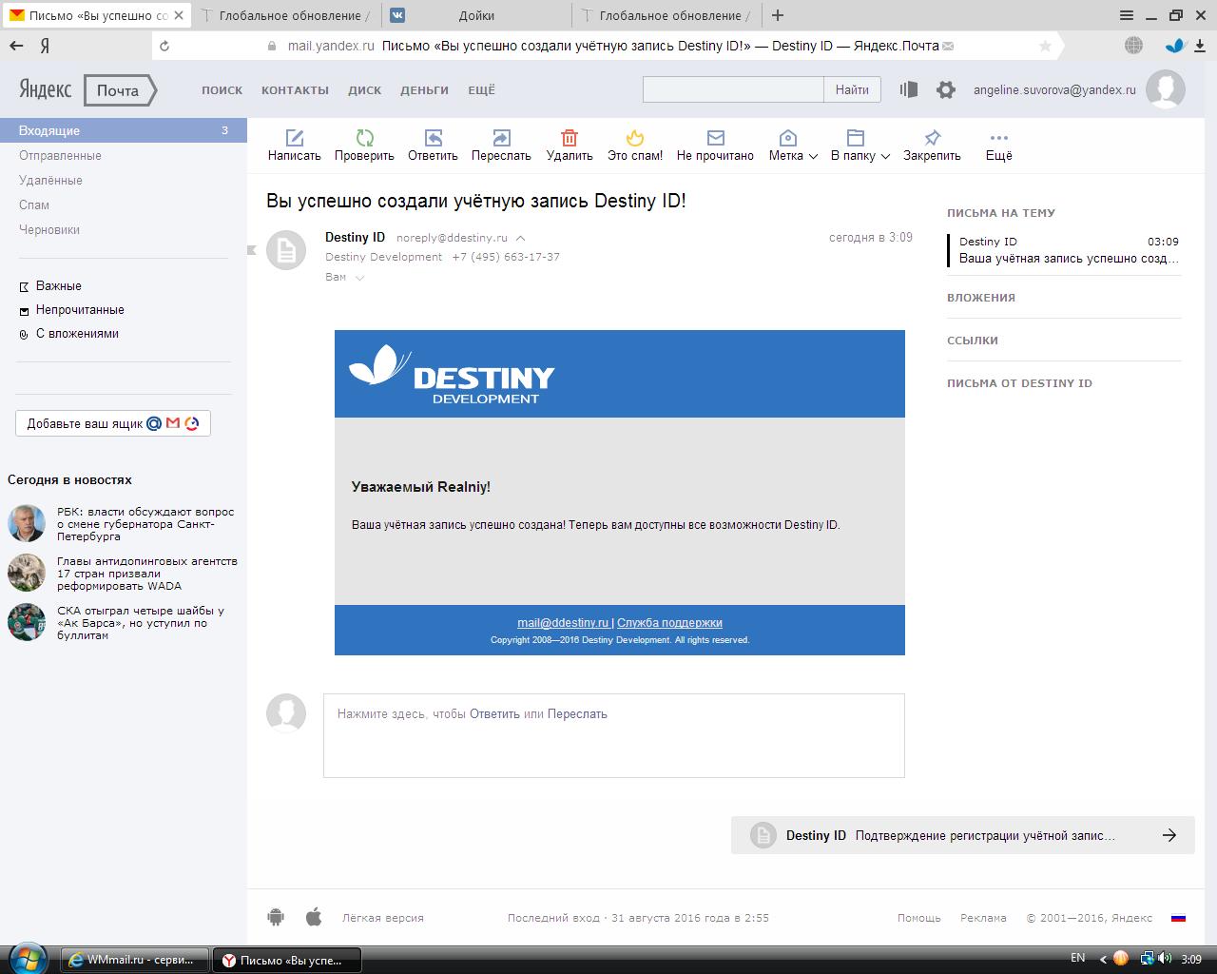
Task: Click the globe icon in browser toolbar
Action: coord(1133,46)
